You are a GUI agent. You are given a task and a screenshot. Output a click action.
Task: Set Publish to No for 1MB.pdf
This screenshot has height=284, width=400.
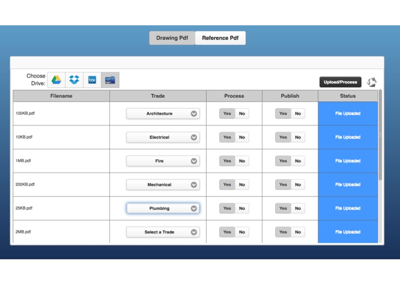[298, 161]
